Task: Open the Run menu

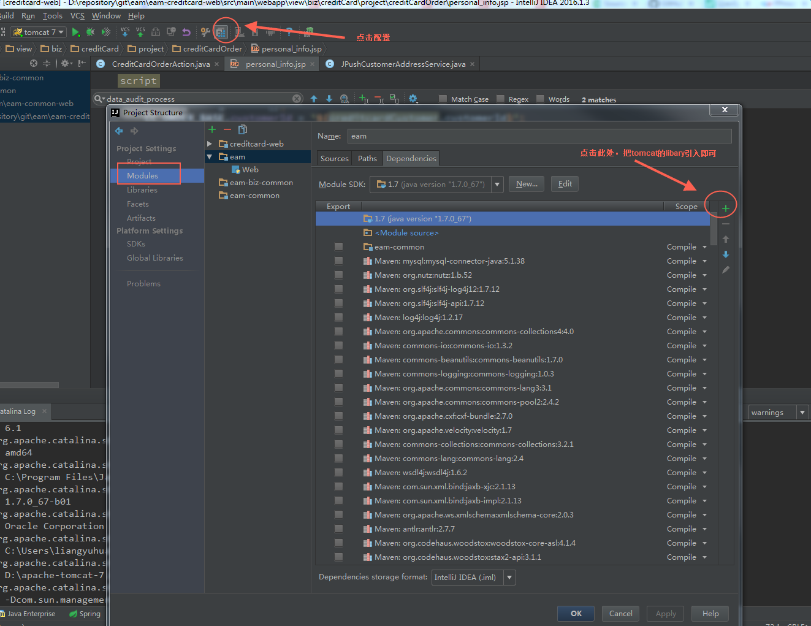Action: pos(28,16)
